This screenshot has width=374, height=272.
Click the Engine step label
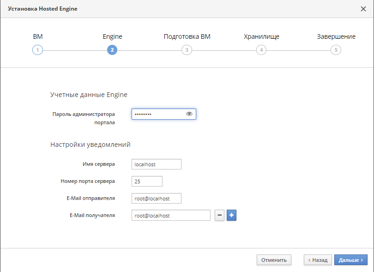[x=112, y=36]
